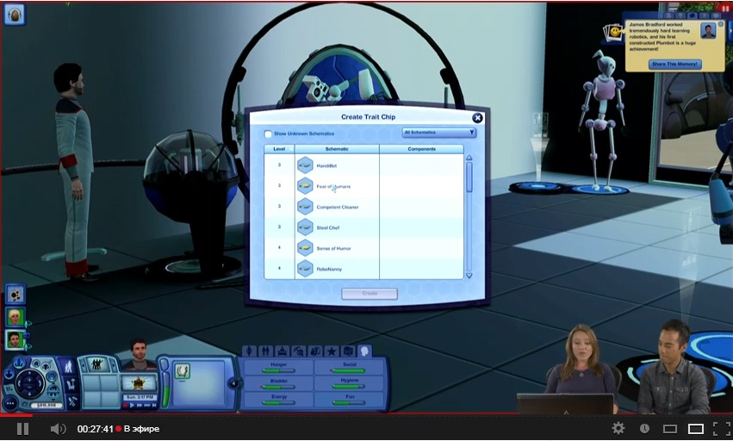The image size is (733, 441).
Task: Click the laurel moodlet icon
Action: pyautogui.click(x=183, y=371)
